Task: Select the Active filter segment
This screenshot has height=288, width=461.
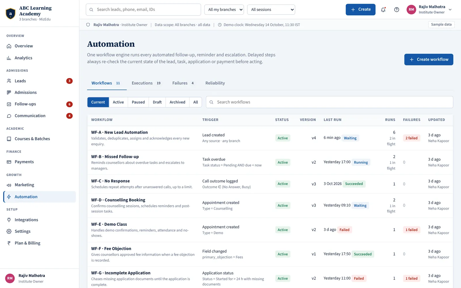Action: (x=118, y=102)
